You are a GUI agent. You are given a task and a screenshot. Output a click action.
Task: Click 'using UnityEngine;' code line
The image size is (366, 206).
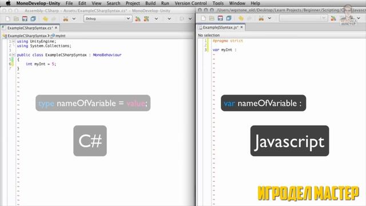point(37,41)
